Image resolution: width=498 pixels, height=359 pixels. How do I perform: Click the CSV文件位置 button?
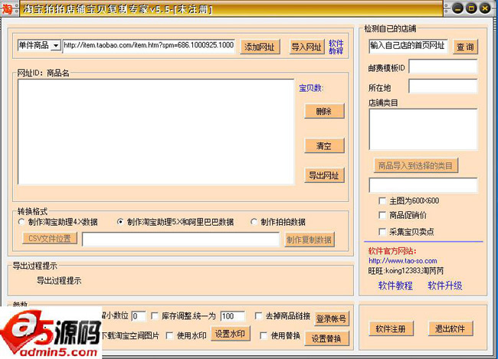pyautogui.click(x=50, y=238)
